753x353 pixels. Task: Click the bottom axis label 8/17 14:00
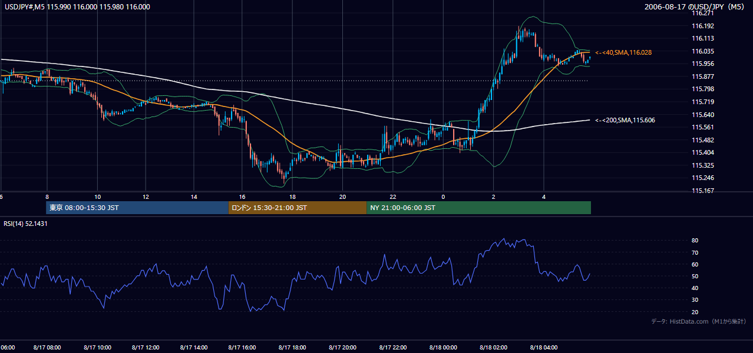(x=194, y=348)
